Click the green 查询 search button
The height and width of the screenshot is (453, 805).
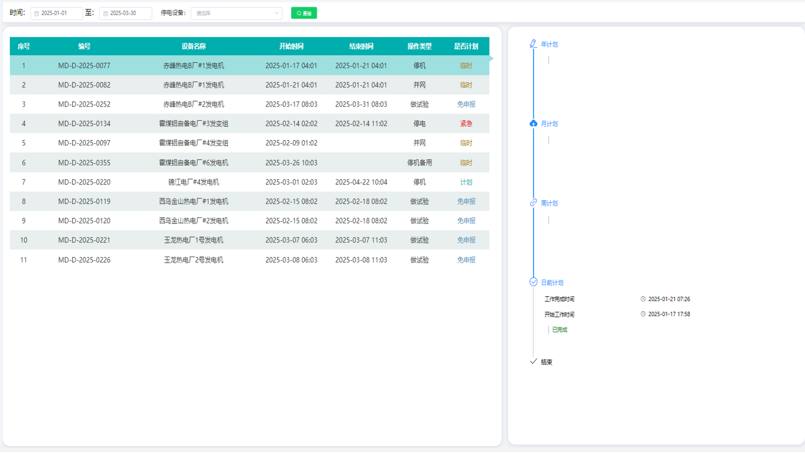(x=304, y=13)
